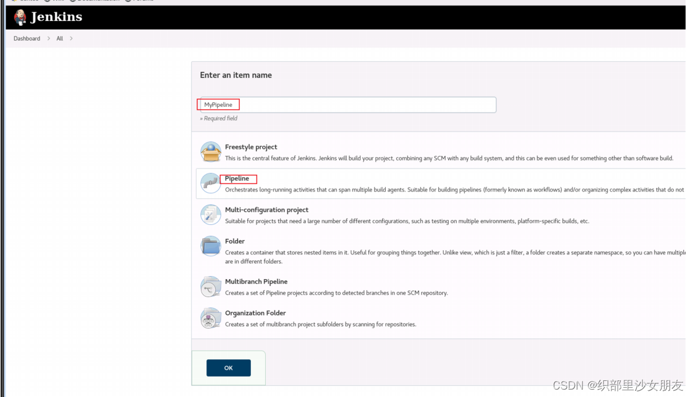Click description 'Suitable for projects that need'
Viewport: 693px width, 397px height.
pyautogui.click(x=407, y=221)
